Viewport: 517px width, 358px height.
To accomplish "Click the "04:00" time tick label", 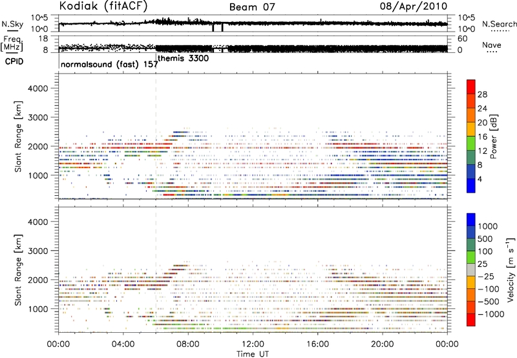I will [123, 344].
